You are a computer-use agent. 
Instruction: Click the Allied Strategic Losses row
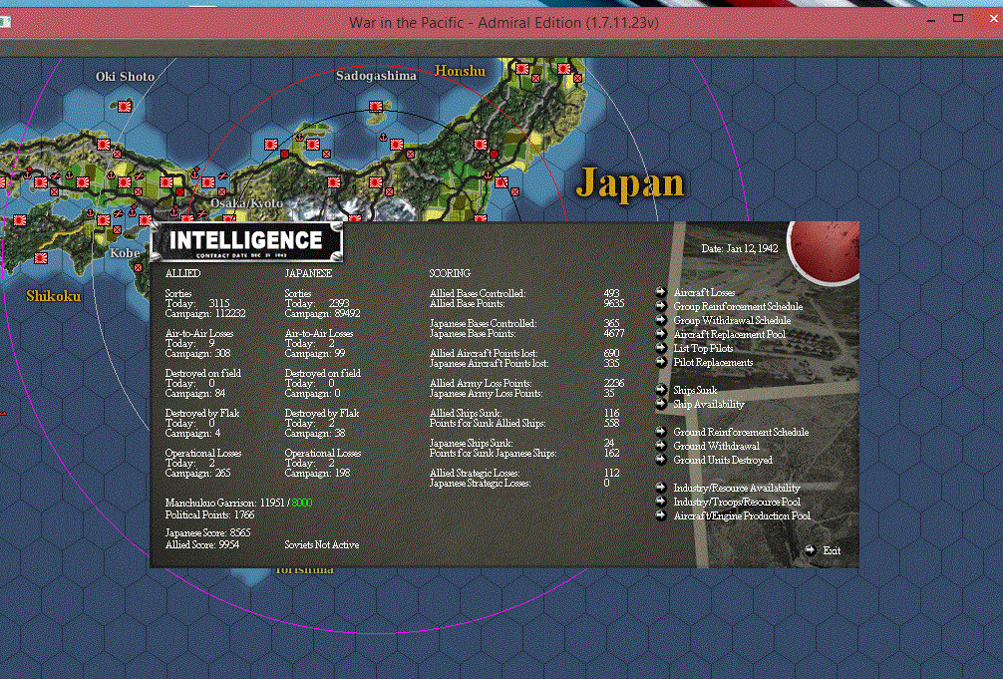524,473
